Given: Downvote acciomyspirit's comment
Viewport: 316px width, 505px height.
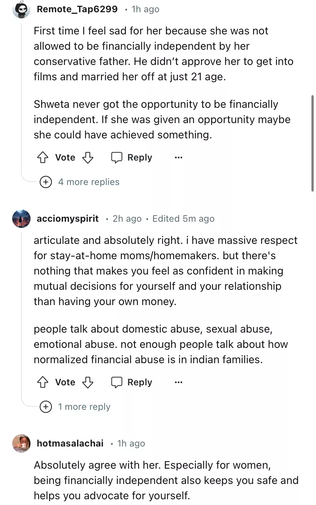Looking at the screenshot, I should (x=88, y=382).
